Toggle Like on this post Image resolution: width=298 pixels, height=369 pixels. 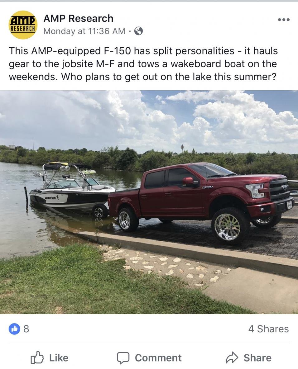click(x=50, y=358)
